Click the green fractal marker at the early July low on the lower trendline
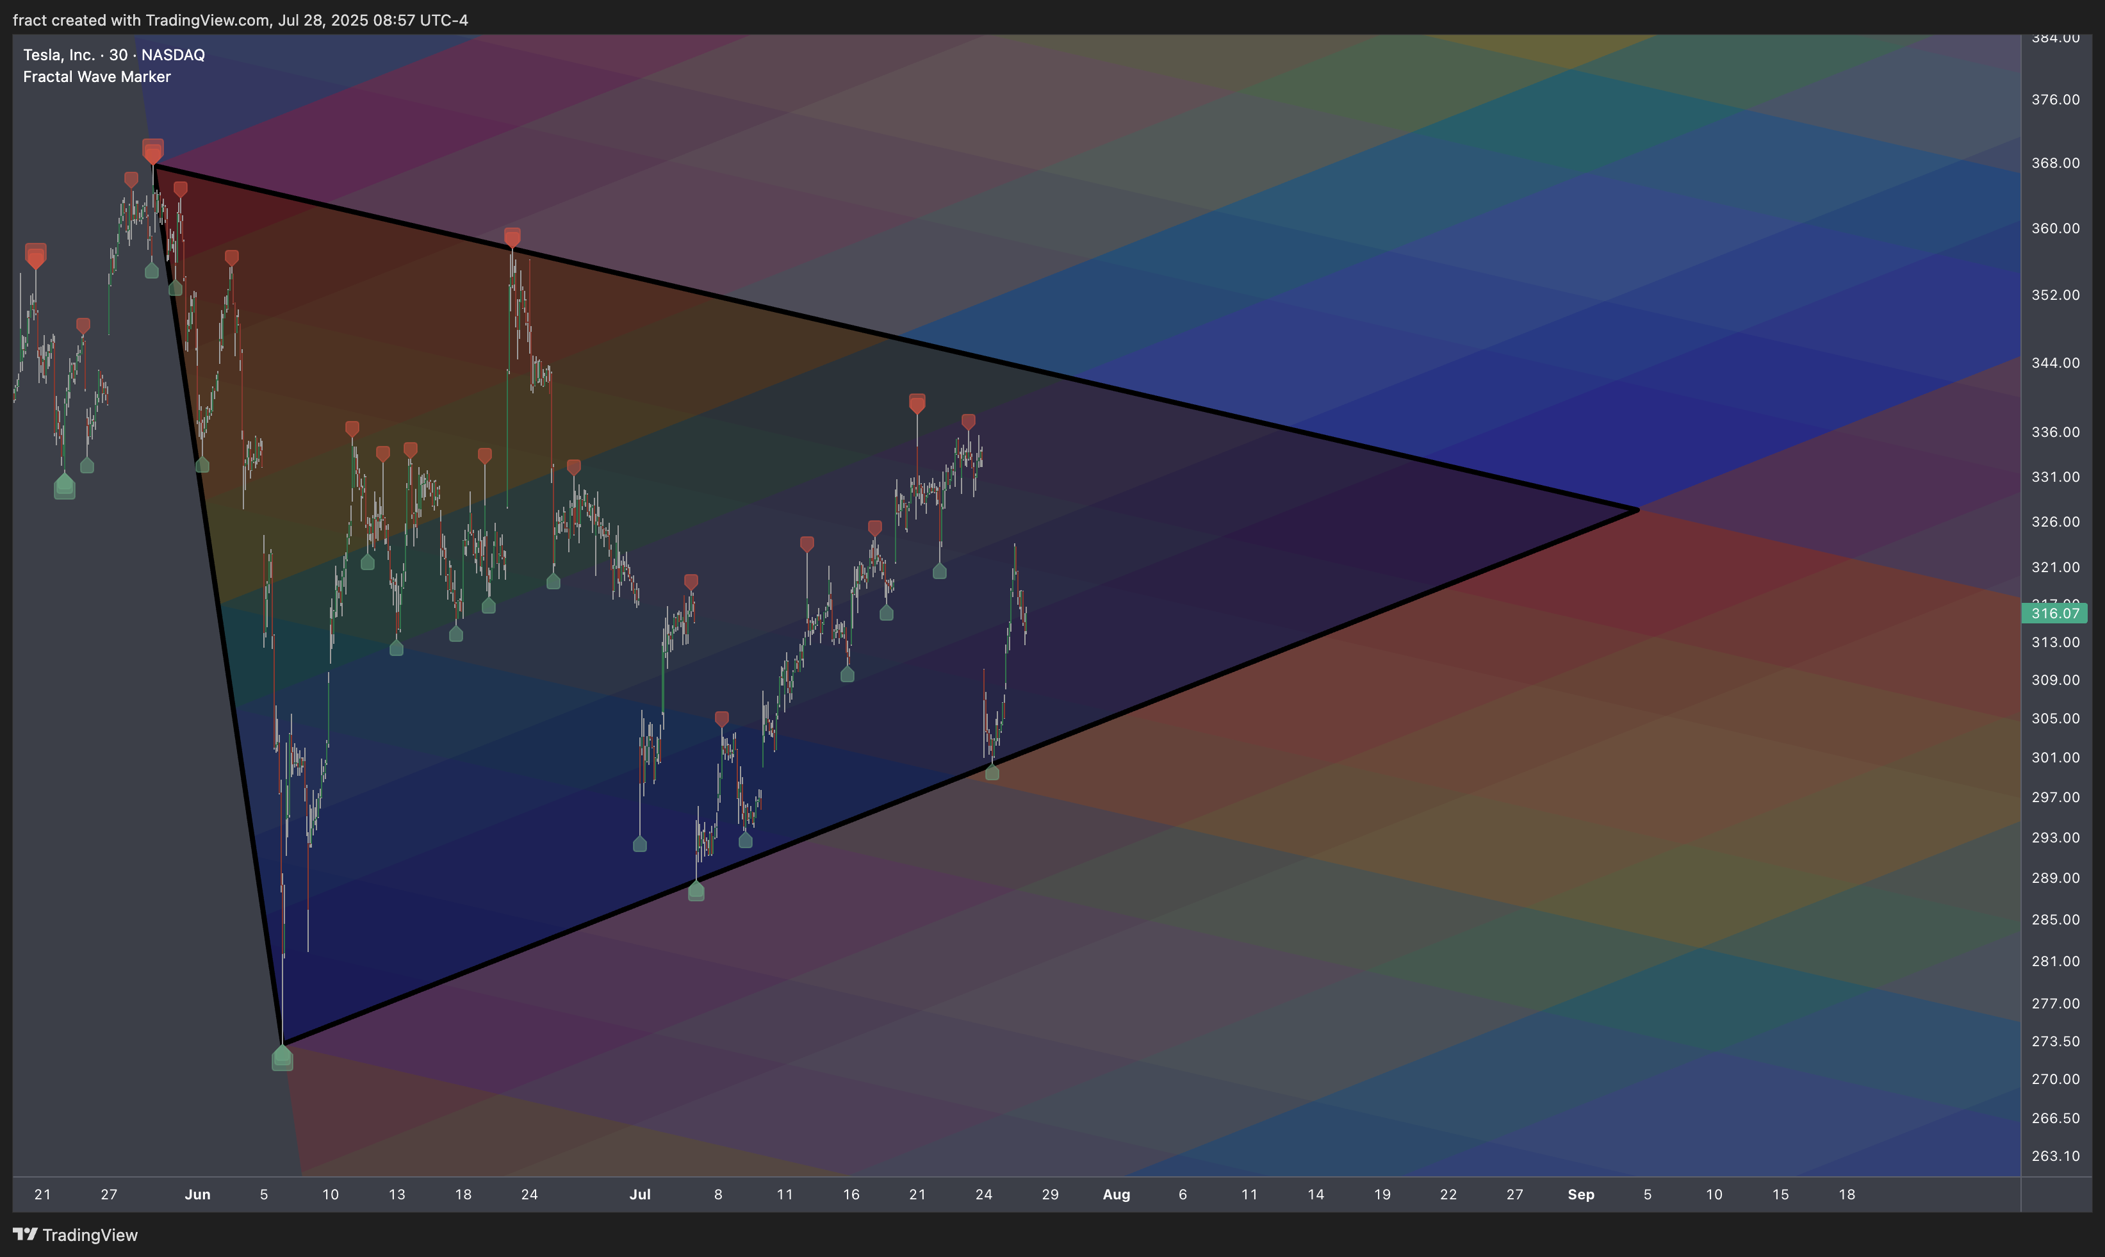Viewport: 2105px width, 1257px height. pos(696,891)
